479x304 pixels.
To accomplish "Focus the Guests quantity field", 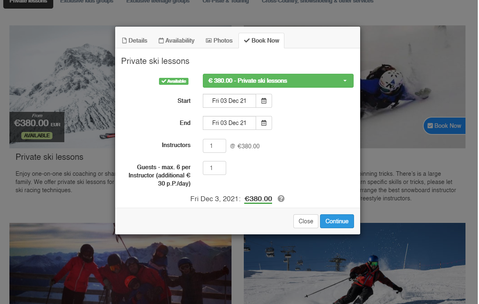I will pos(214,168).
